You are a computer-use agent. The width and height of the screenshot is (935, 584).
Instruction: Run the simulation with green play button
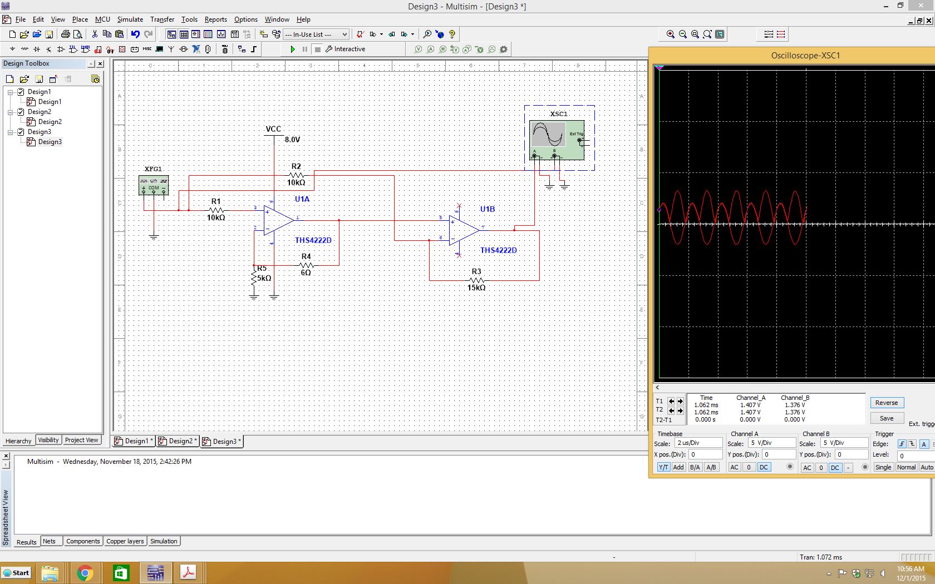tap(293, 50)
